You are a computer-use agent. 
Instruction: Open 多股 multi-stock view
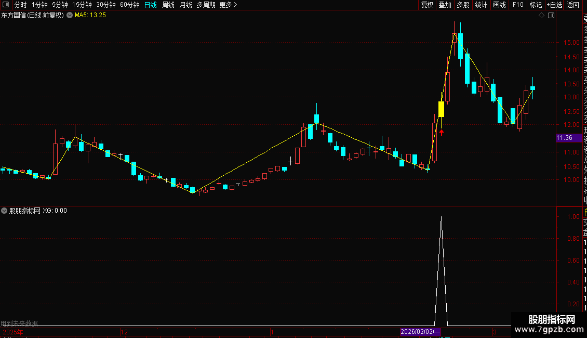coord(463,5)
